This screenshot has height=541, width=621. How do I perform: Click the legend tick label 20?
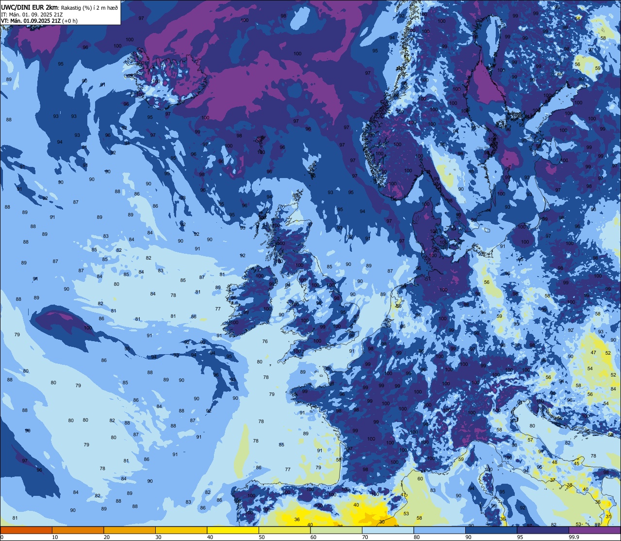pyautogui.click(x=107, y=537)
